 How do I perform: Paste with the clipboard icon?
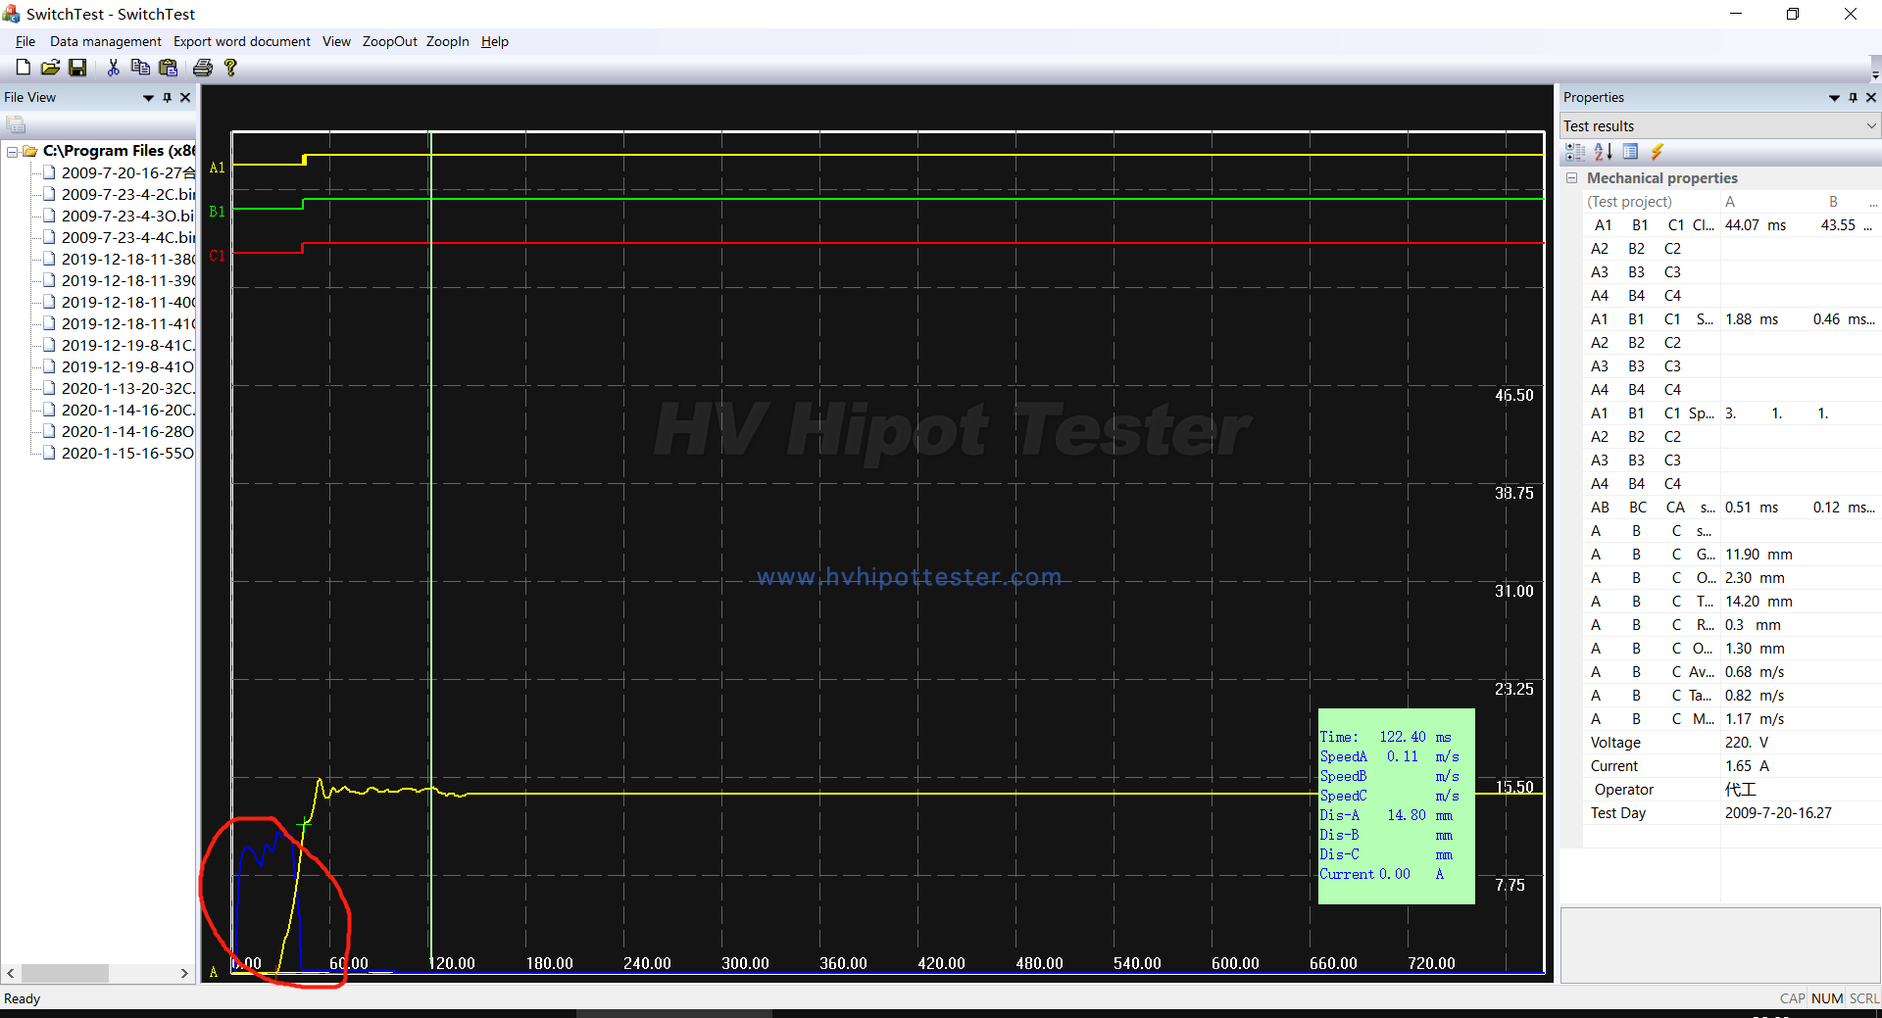(169, 68)
